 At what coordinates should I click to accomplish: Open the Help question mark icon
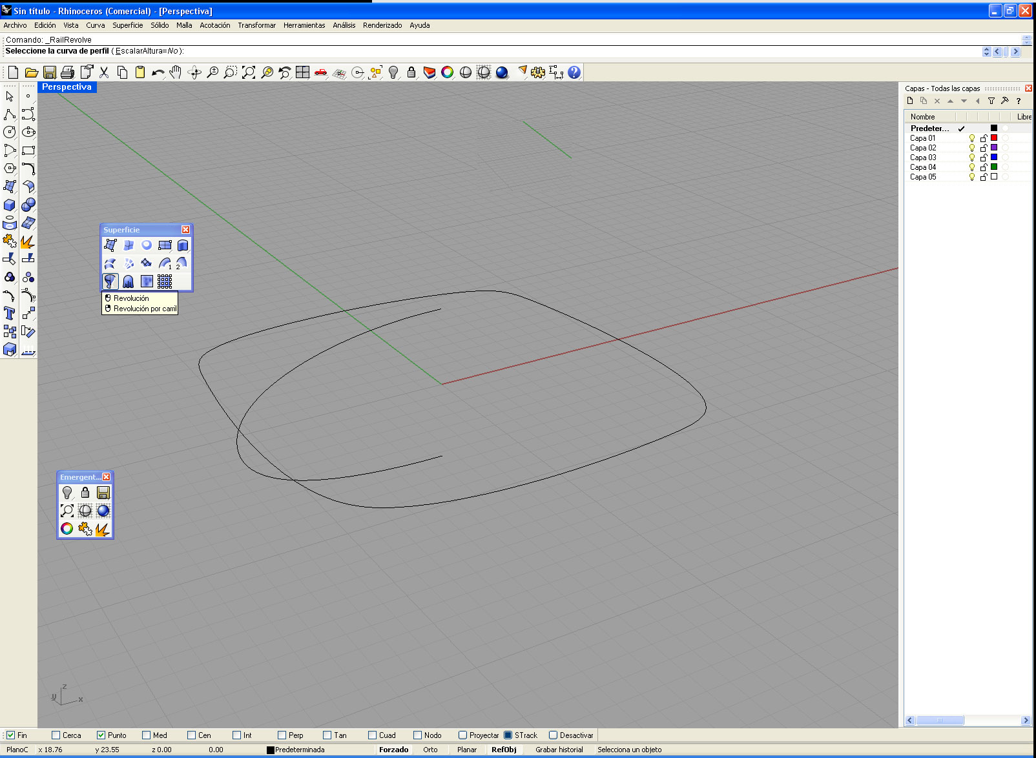click(x=574, y=72)
